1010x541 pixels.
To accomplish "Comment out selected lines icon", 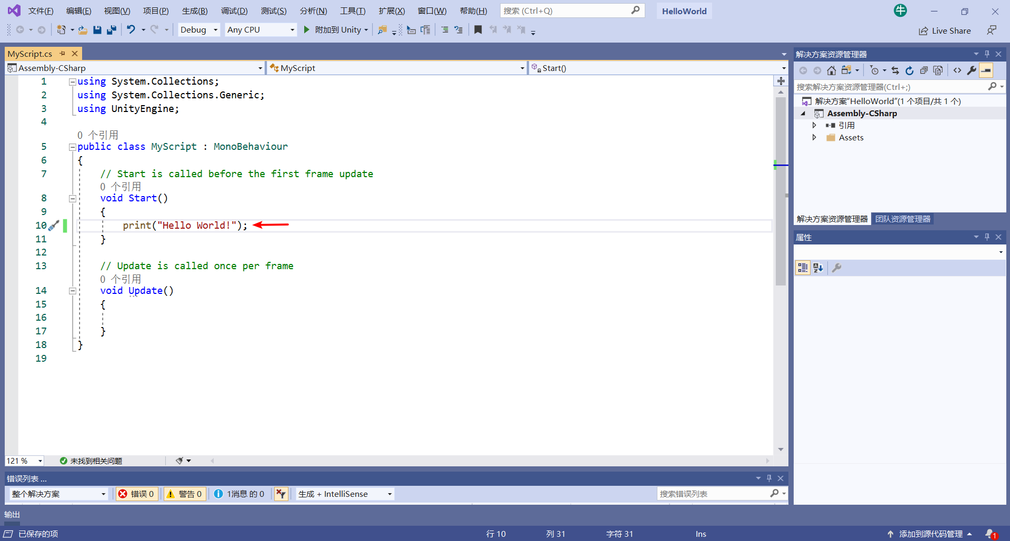I will click(445, 30).
